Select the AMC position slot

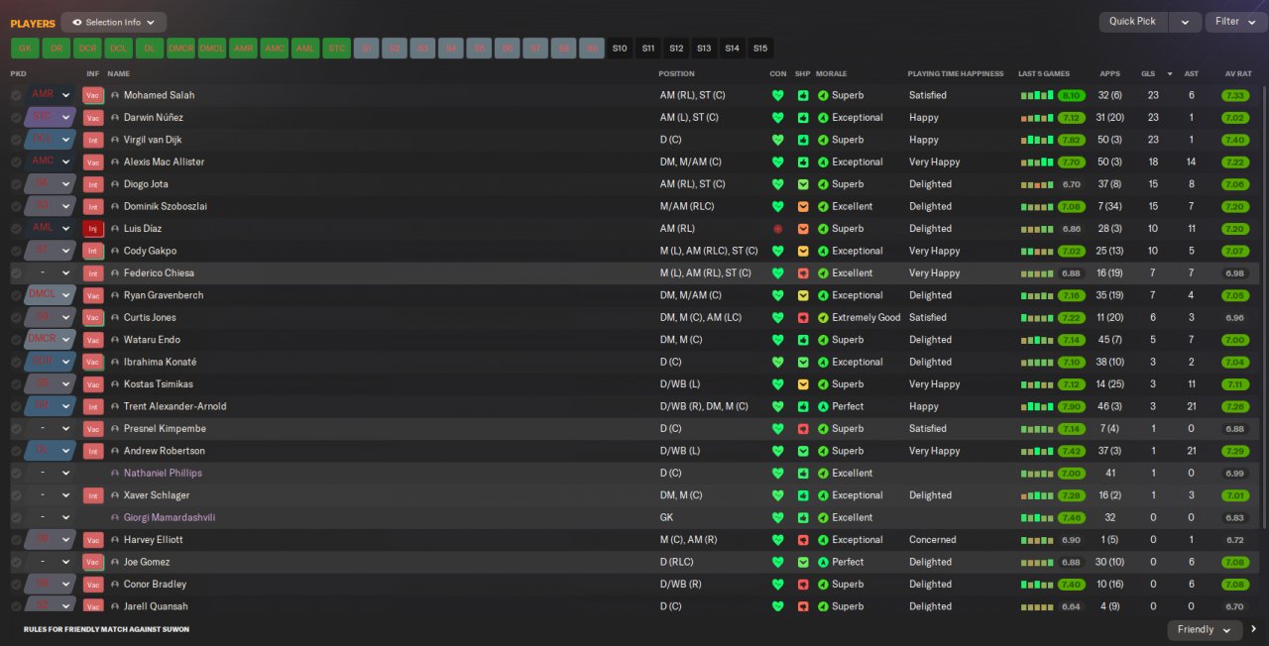pos(275,48)
